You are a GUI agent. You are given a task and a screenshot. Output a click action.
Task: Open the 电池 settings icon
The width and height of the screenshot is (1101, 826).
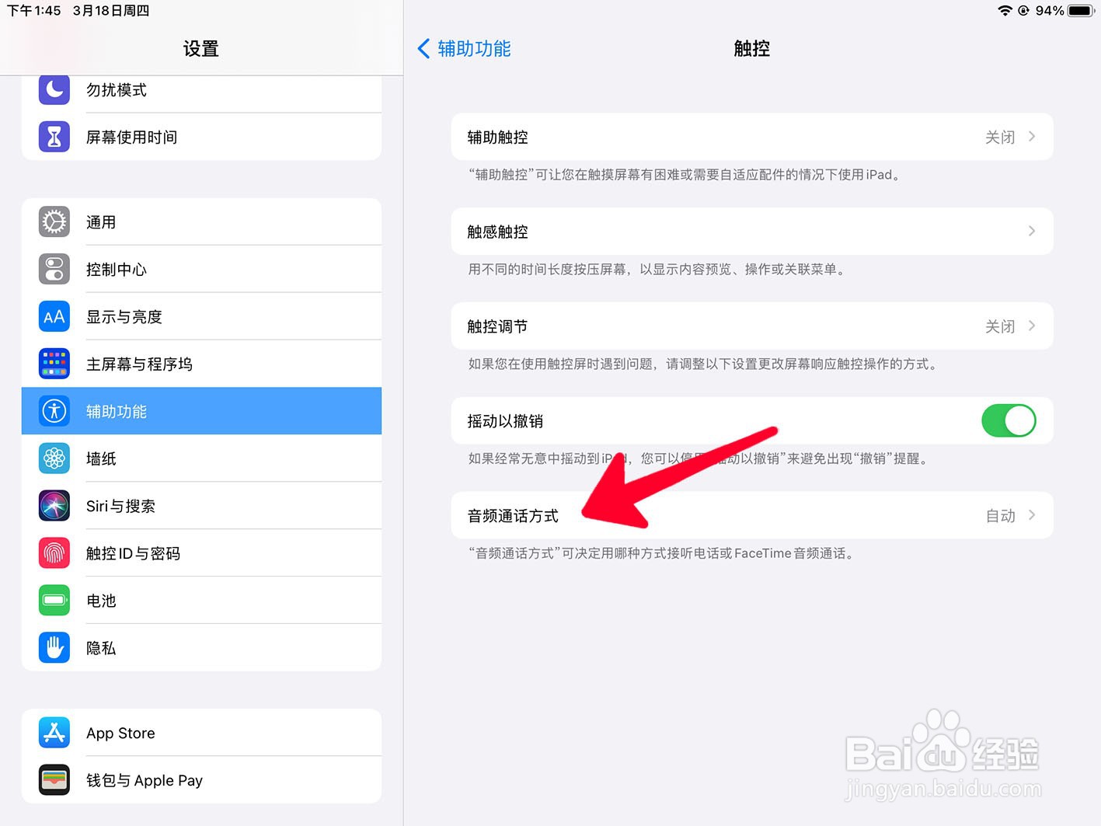tap(54, 600)
